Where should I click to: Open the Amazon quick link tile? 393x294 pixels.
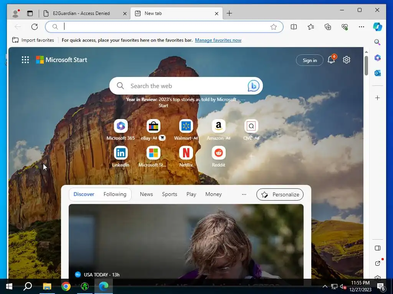tap(218, 129)
